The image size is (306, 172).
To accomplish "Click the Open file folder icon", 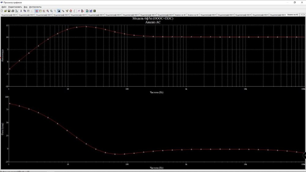I will coord(5,11).
